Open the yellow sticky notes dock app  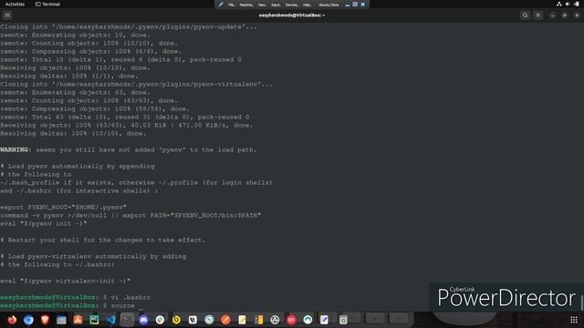(x=242, y=320)
